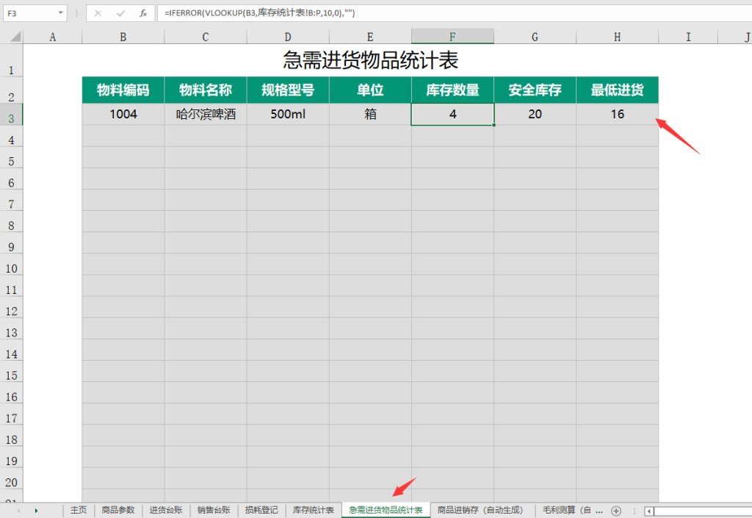Open the 损耗登记 sheet tab
Screen dimensions: 752x518
tap(261, 509)
